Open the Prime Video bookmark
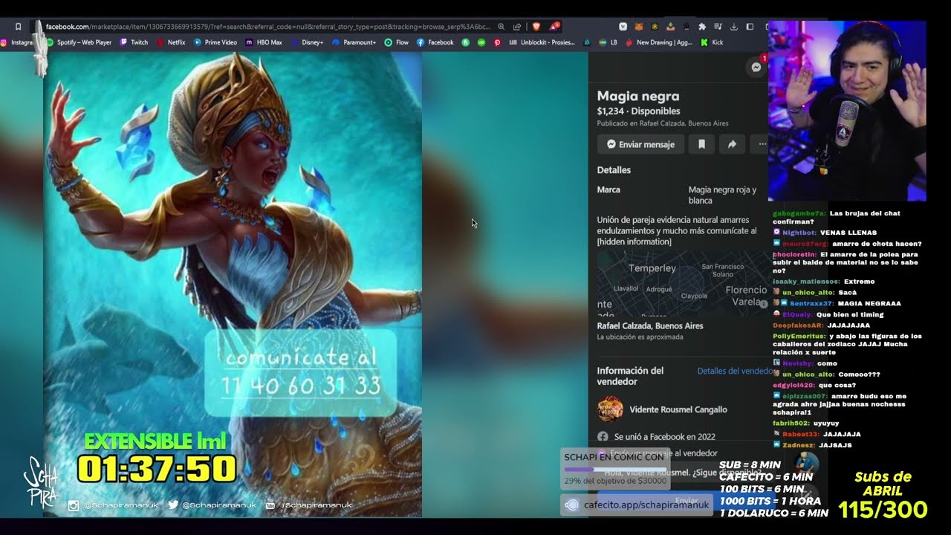 click(x=215, y=42)
